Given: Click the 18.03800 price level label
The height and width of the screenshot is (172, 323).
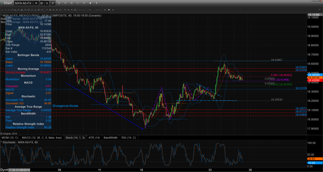Looking at the screenshot, I should [301, 115].
